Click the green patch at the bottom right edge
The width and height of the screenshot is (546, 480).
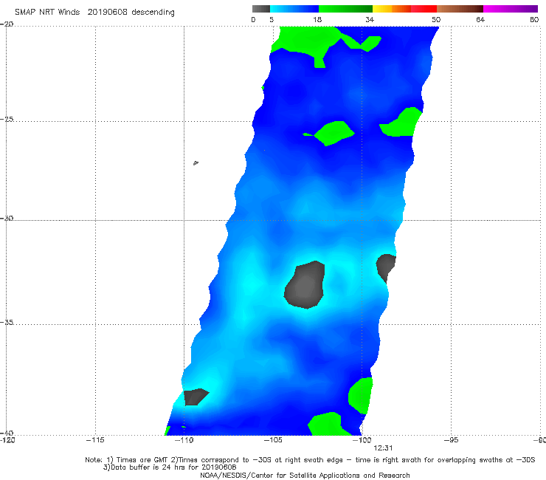[360, 396]
